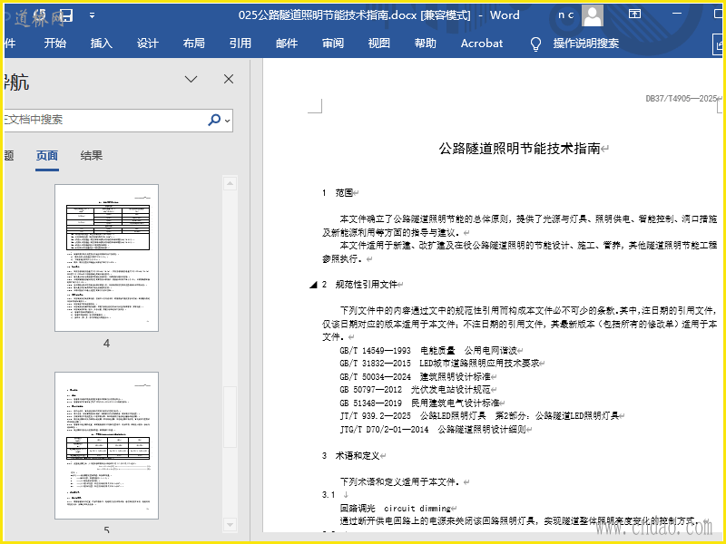Click line GB/T 31832—2015 LED城市道路照明
The width and height of the screenshot is (726, 544).
(x=439, y=364)
